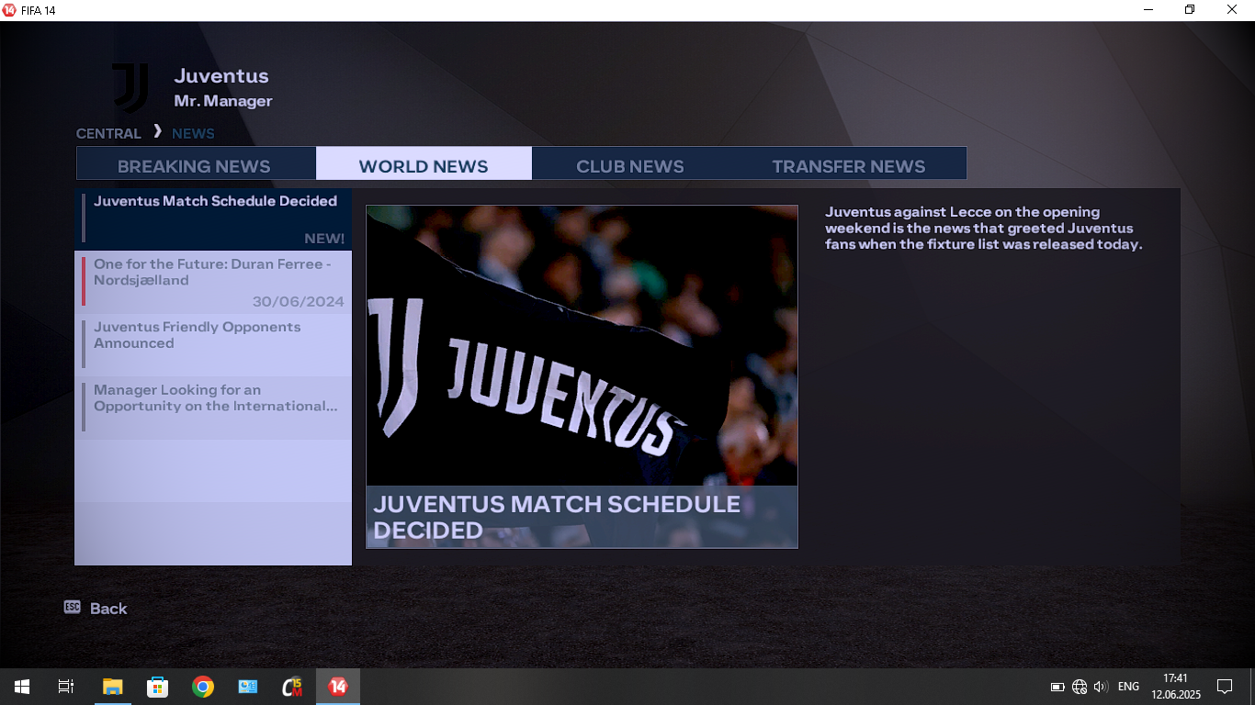Open network settings globe icon

[x=1080, y=687]
